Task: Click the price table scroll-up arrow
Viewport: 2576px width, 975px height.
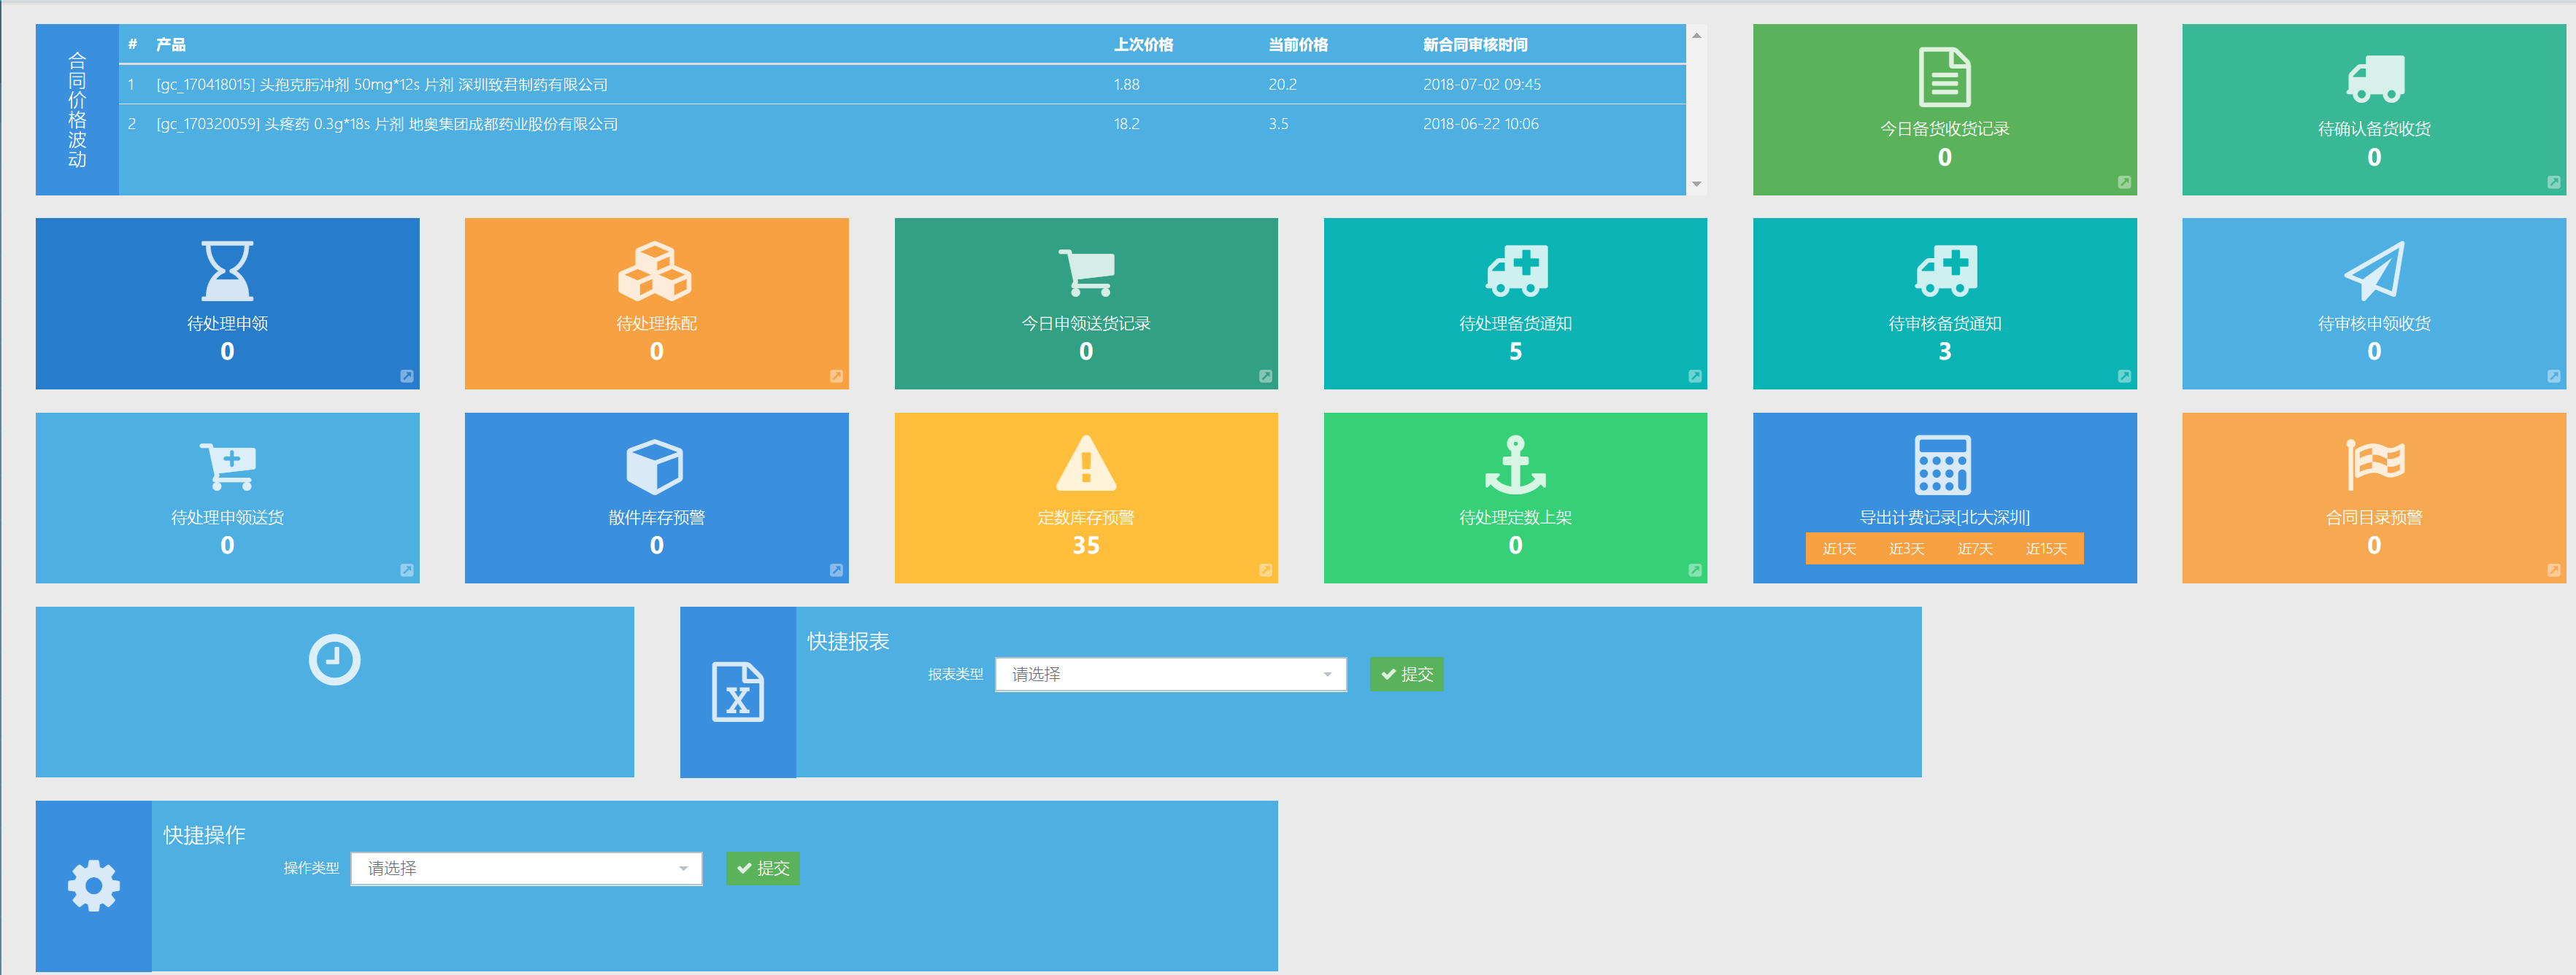Action: click(1696, 35)
